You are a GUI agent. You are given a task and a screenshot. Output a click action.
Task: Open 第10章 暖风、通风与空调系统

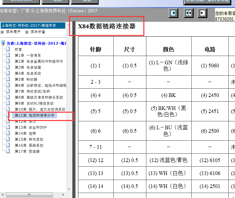(40, 109)
